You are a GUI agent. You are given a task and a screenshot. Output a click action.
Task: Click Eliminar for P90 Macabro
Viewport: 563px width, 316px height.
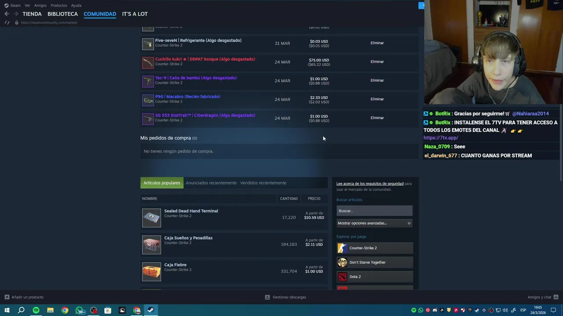point(377,99)
